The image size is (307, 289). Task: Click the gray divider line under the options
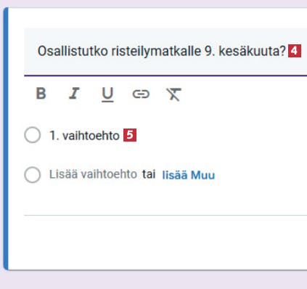165,215
